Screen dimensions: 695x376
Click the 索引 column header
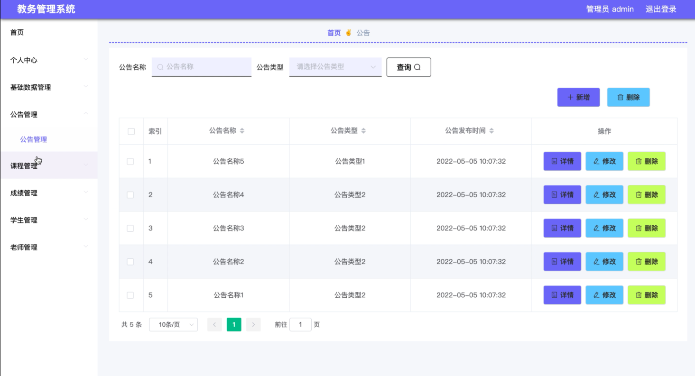(155, 131)
